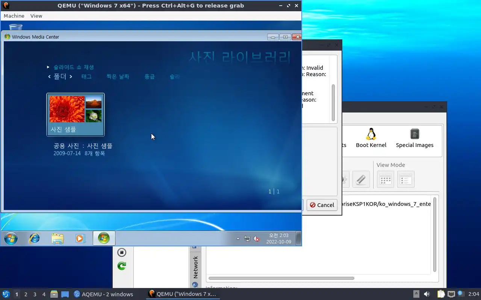Image resolution: width=481 pixels, height=300 pixels.
Task: Open the Lubuntu application menu launcher
Action: click(6, 294)
